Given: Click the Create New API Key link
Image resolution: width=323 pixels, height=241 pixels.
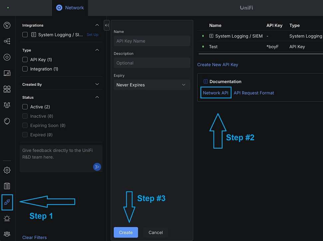Looking at the screenshot, I should tap(218, 64).
